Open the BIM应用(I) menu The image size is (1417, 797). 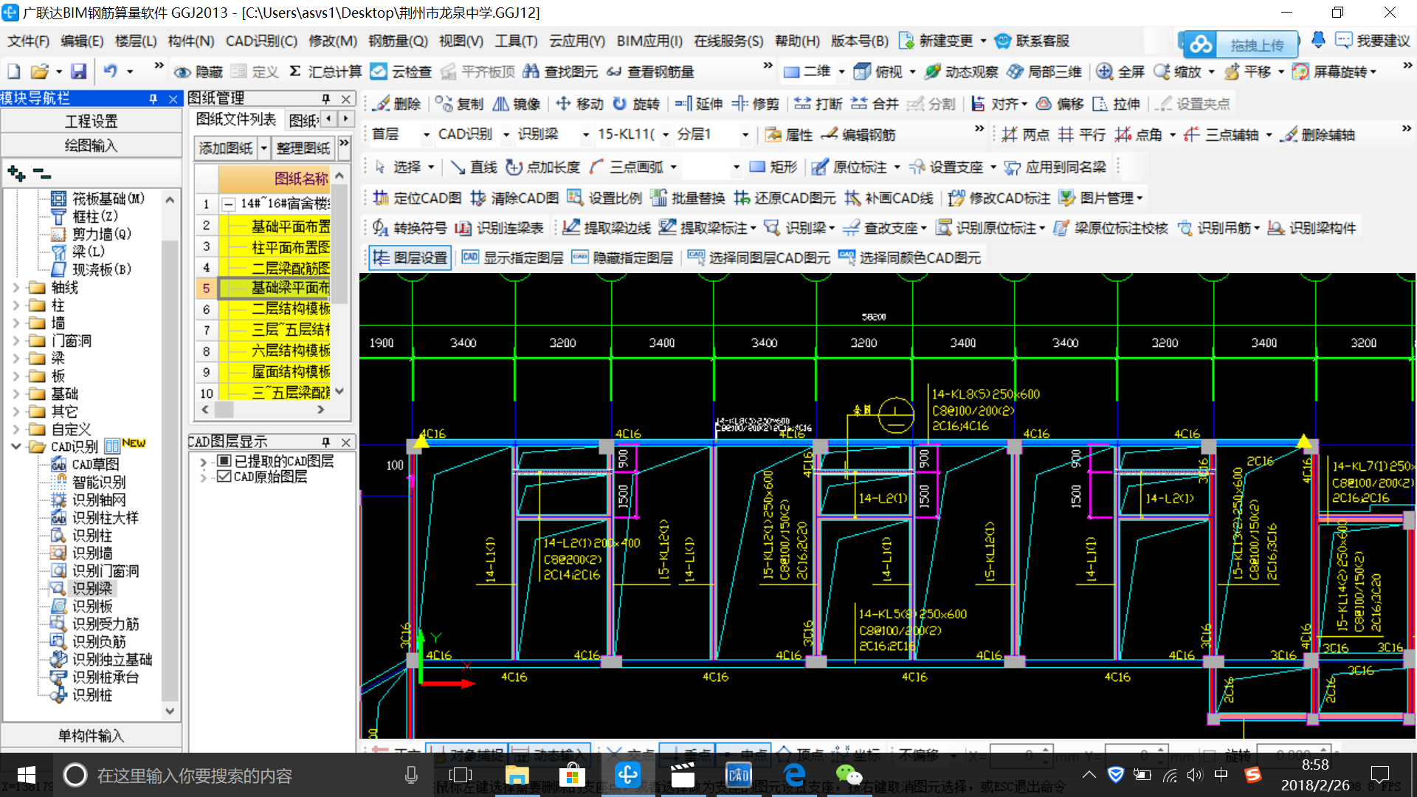click(649, 41)
